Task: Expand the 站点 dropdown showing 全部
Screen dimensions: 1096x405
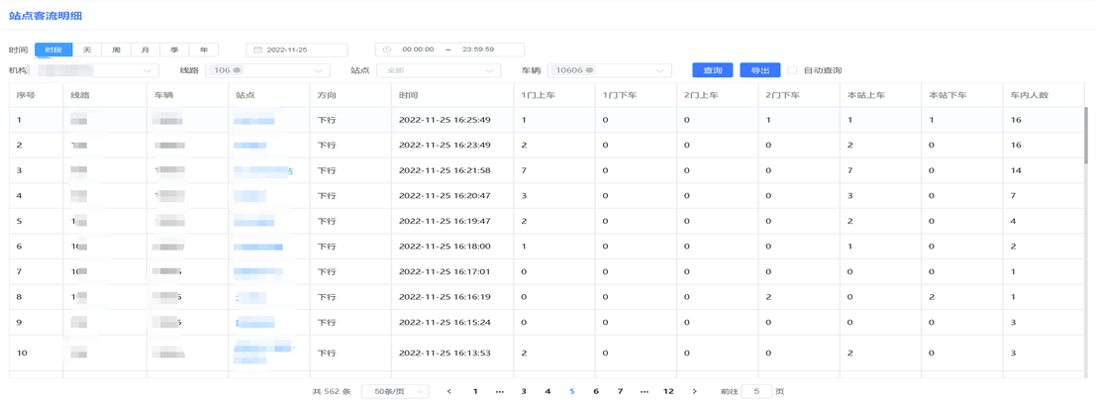Action: [438, 70]
